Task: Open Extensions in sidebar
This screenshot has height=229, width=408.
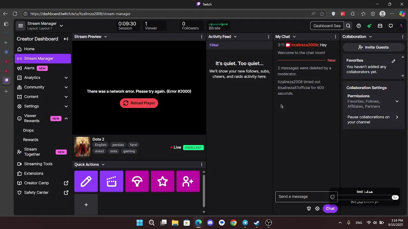Action: pyautogui.click(x=43, y=173)
